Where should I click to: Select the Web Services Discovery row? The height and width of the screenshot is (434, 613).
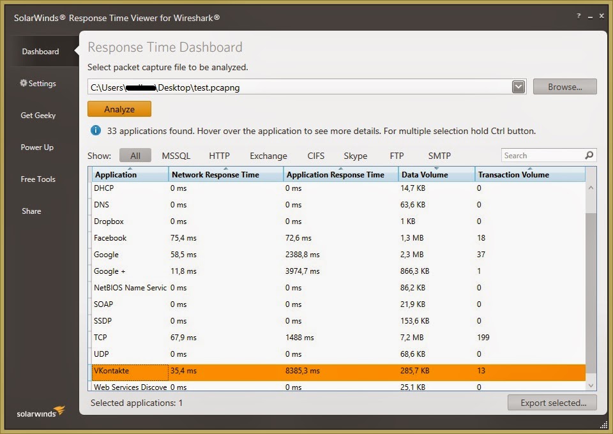click(x=338, y=386)
